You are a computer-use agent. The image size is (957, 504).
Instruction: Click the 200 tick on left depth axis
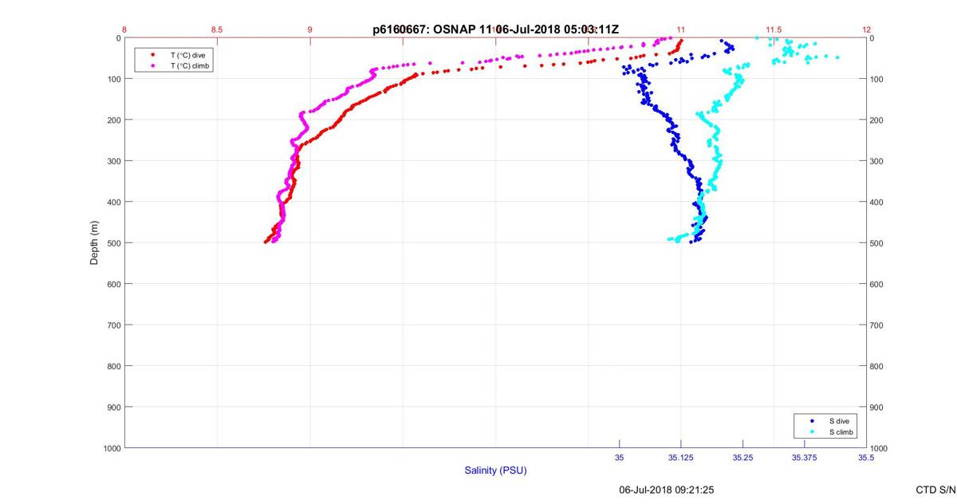[x=114, y=120]
